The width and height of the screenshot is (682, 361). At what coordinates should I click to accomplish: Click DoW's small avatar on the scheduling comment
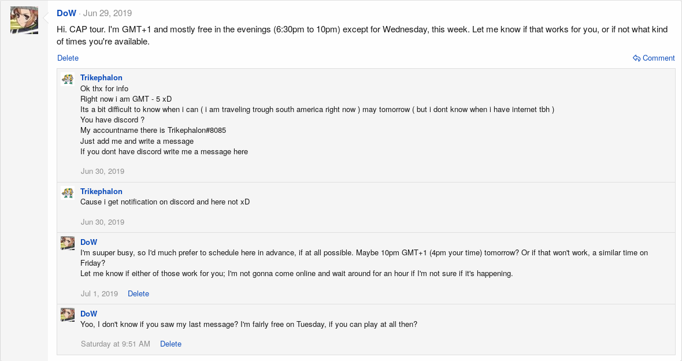68,243
